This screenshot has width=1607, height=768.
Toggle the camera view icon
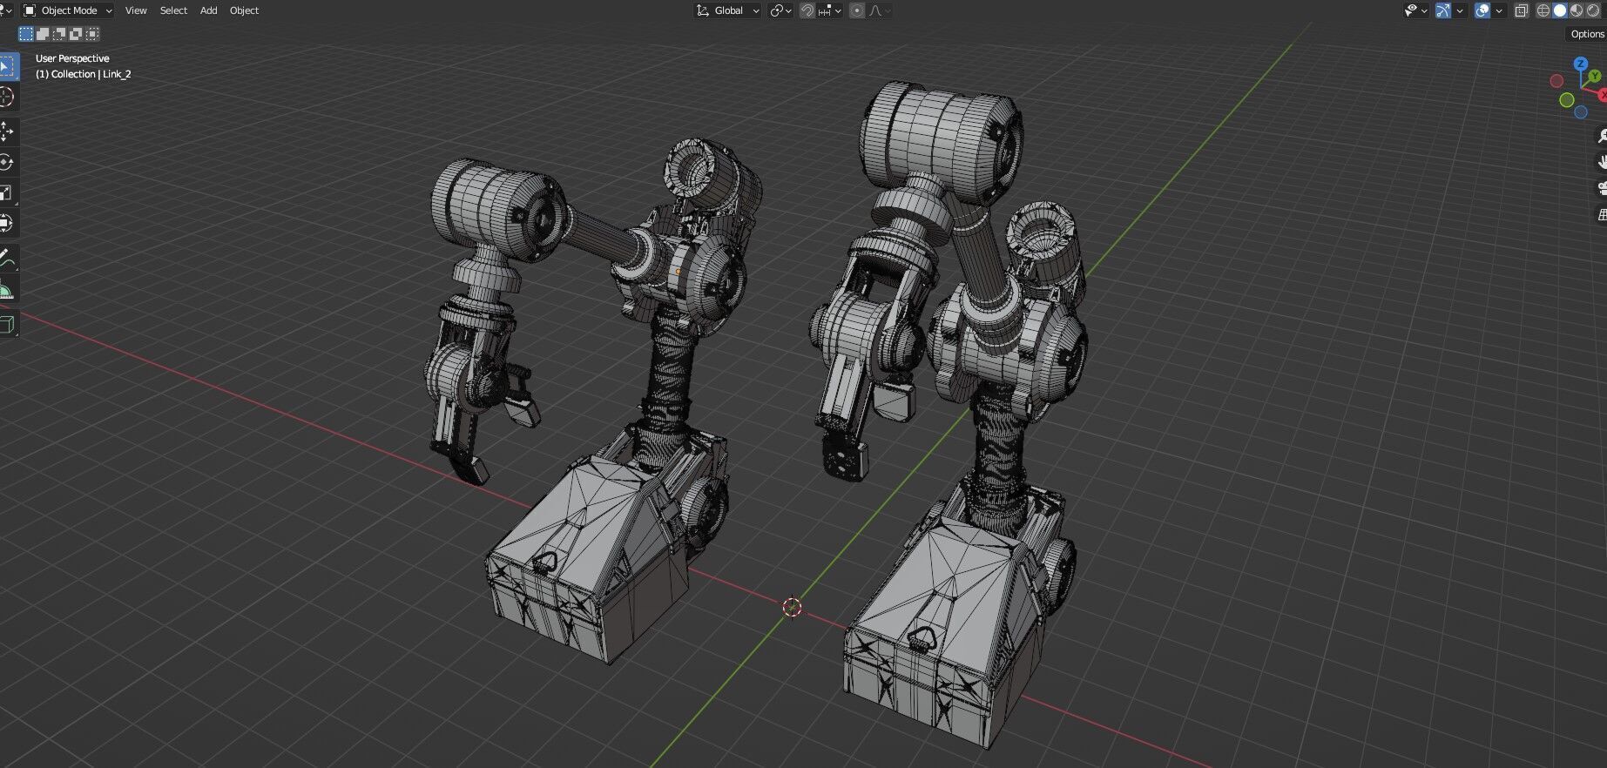coord(1601,188)
